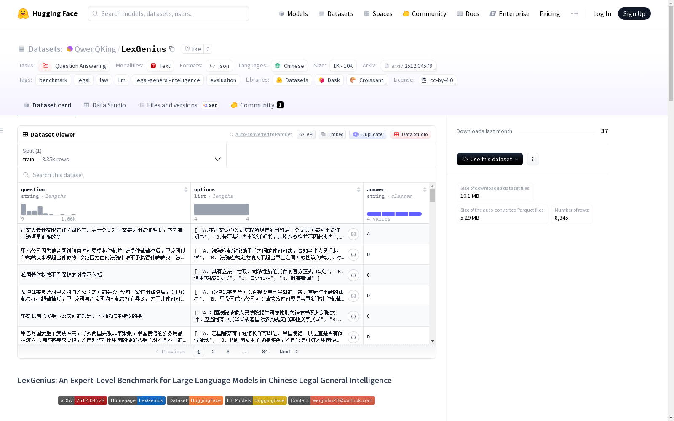Screen dimensions: 674x421
Task: Click the API button in Dataset Viewer
Action: [x=306, y=134]
